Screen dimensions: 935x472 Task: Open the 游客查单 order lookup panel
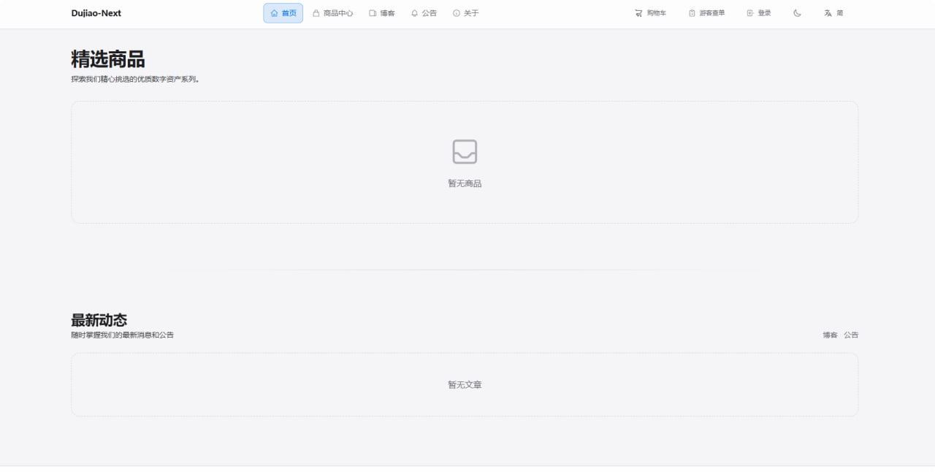point(706,12)
